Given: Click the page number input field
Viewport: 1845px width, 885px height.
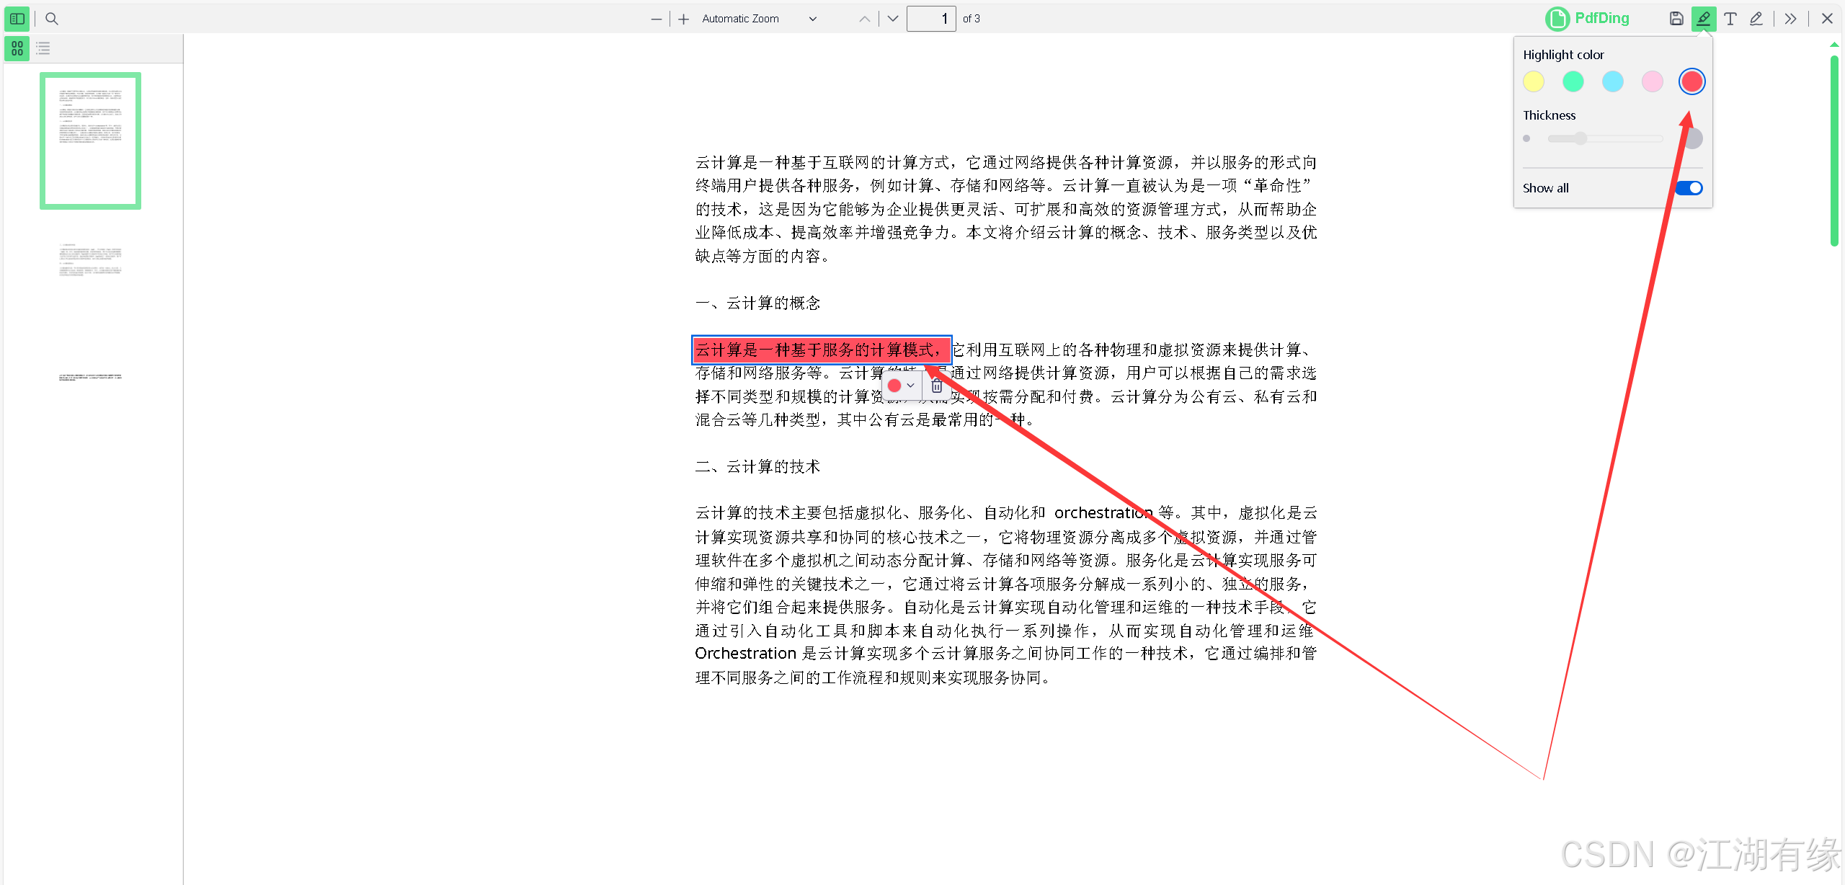Looking at the screenshot, I should pyautogui.click(x=931, y=19).
